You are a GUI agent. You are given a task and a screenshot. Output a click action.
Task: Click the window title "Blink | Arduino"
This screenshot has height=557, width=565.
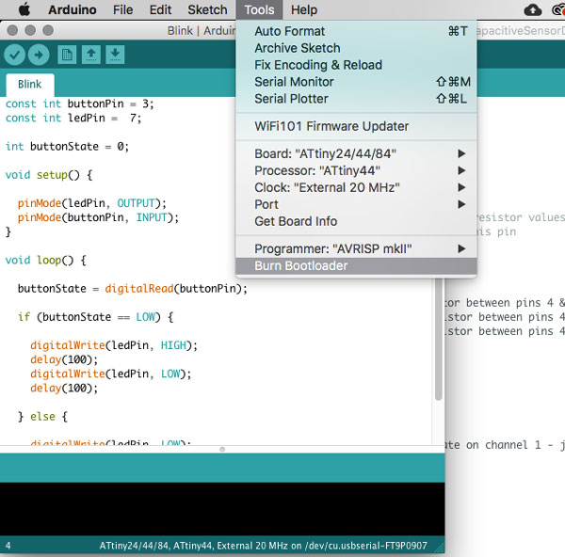point(202,31)
